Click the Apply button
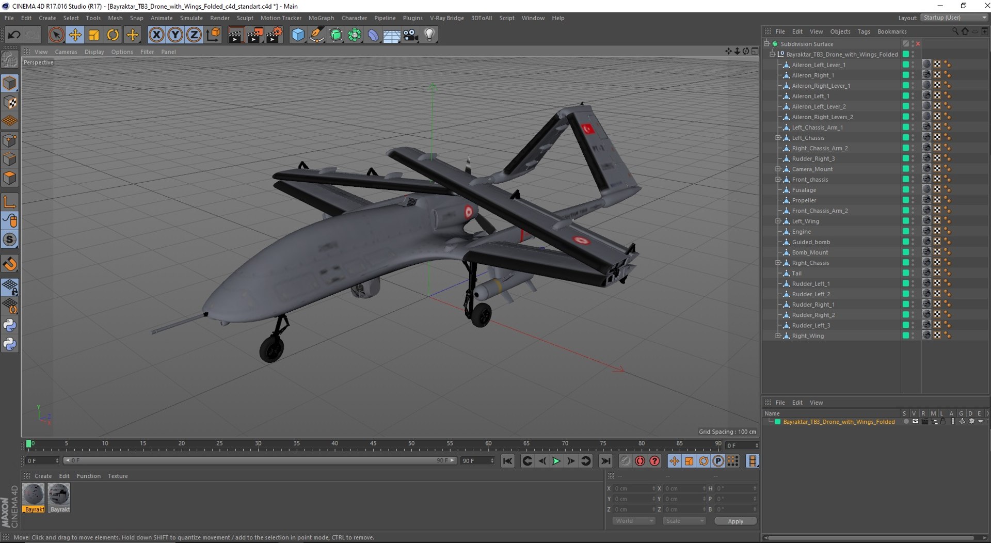The width and height of the screenshot is (991, 543). click(735, 521)
